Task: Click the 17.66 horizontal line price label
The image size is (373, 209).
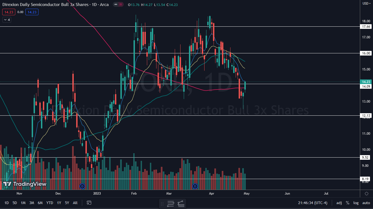Action: pyautogui.click(x=366, y=27)
